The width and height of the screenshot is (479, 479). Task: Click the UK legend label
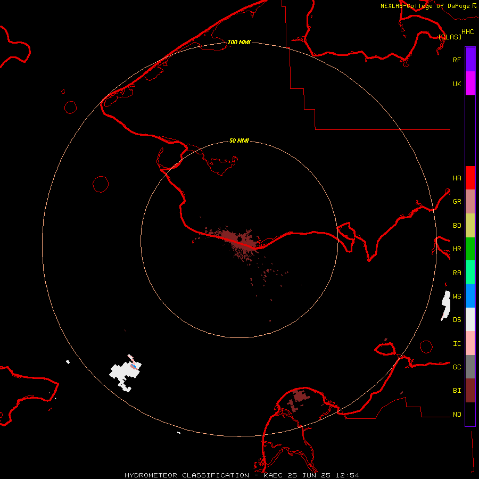point(457,84)
